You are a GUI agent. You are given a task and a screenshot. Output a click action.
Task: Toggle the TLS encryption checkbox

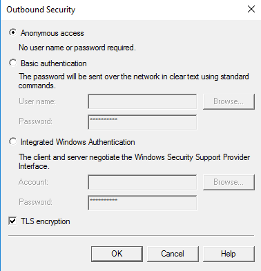pyautogui.click(x=12, y=221)
